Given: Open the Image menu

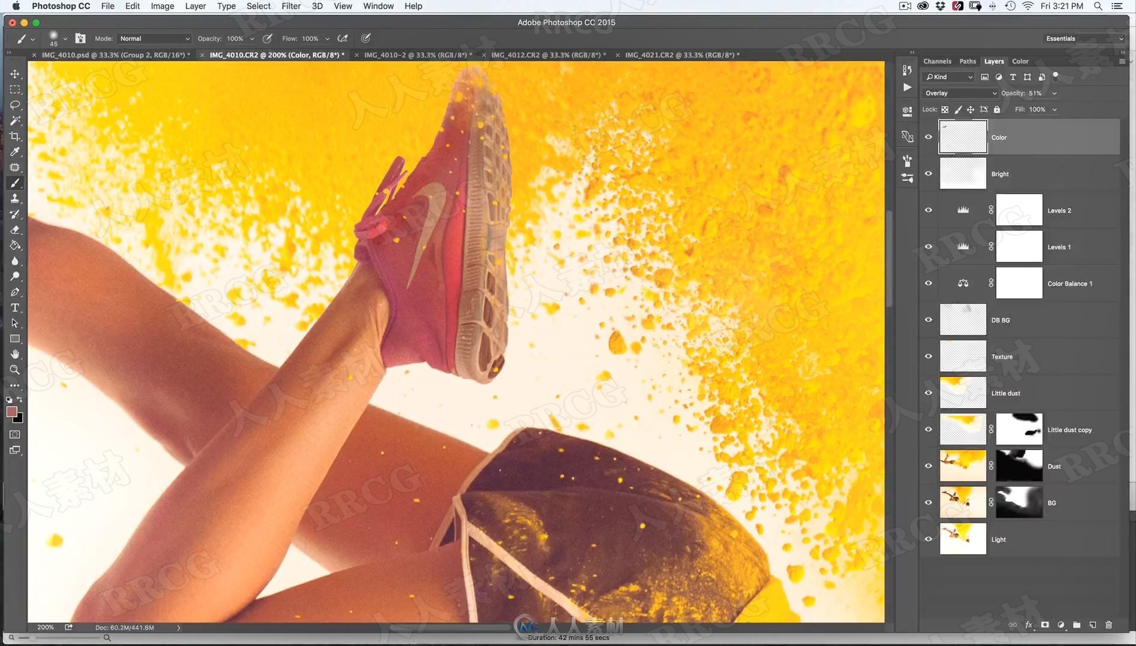Looking at the screenshot, I should [x=162, y=6].
